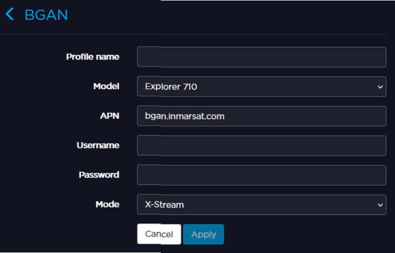Click the Mode field label
This screenshot has height=253, width=395.
[x=107, y=205]
